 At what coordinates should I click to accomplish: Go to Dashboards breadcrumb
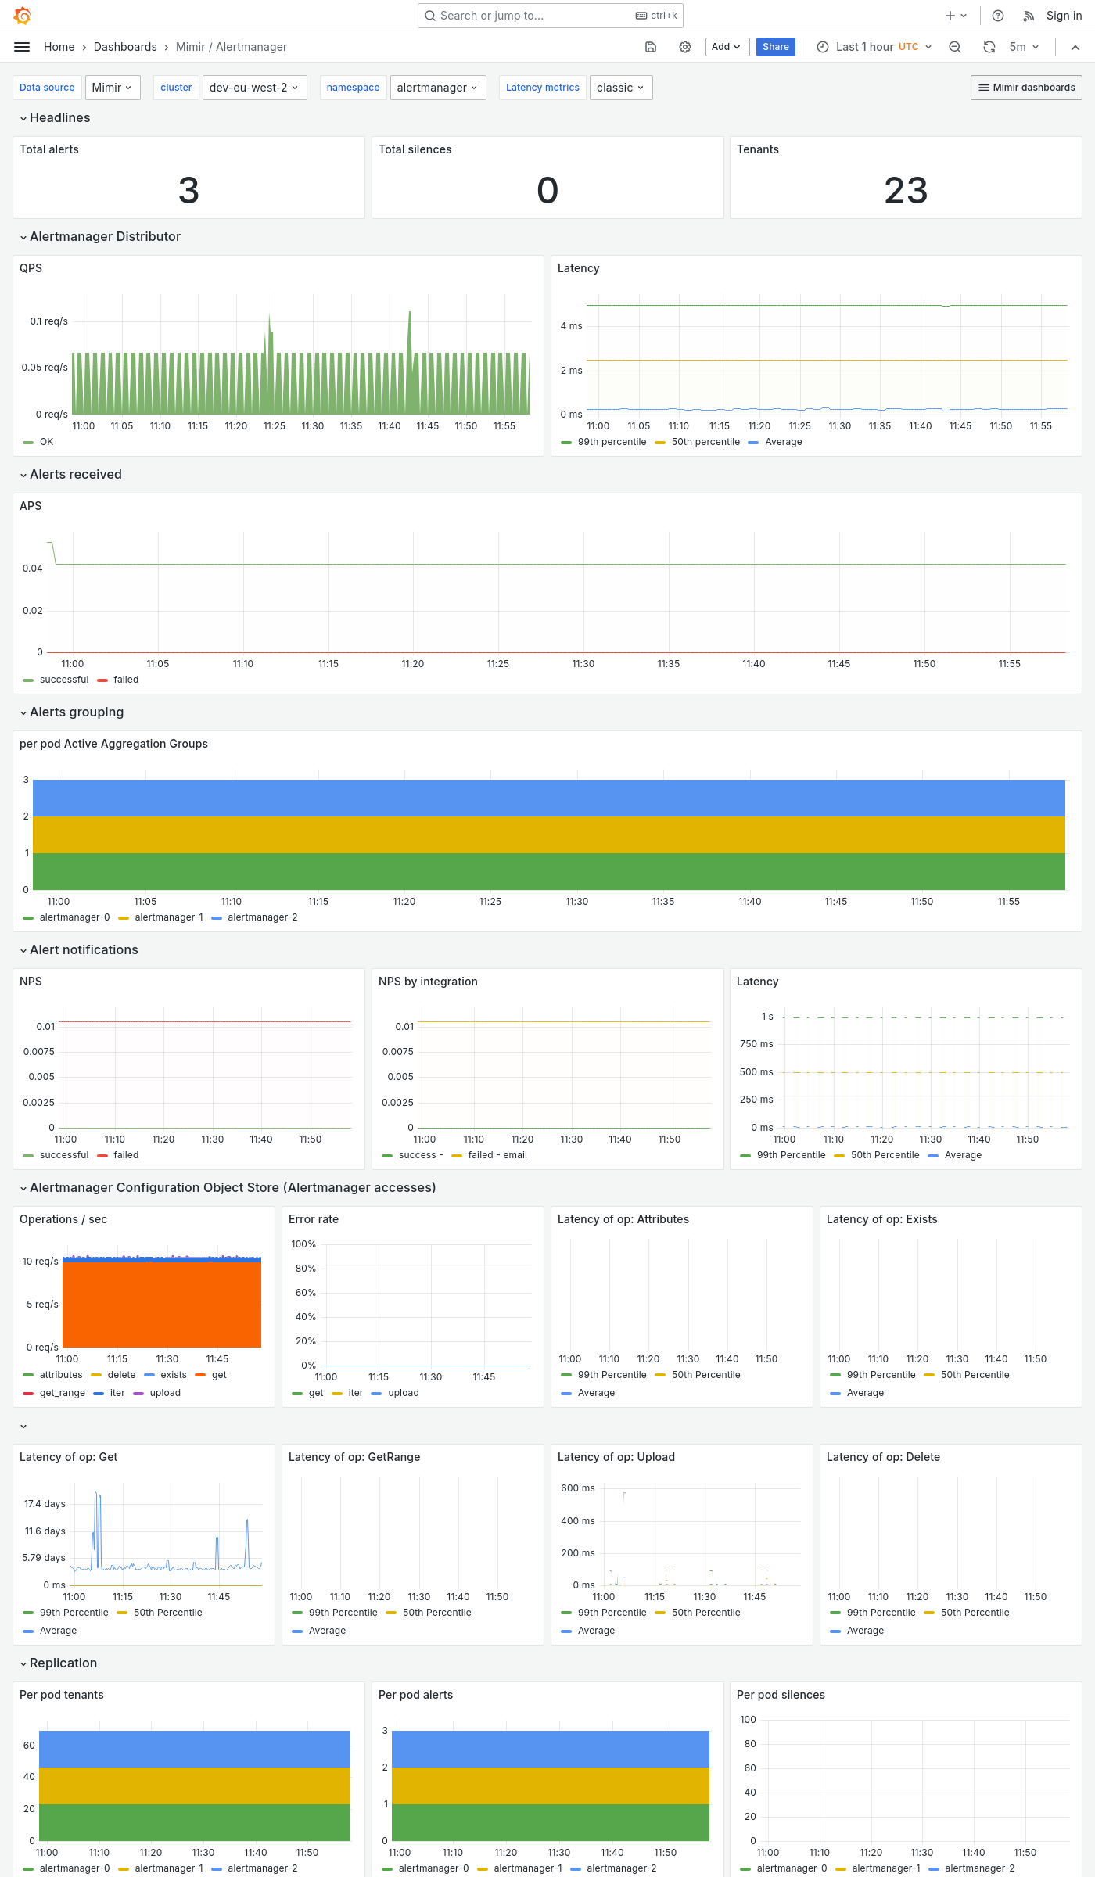click(125, 47)
